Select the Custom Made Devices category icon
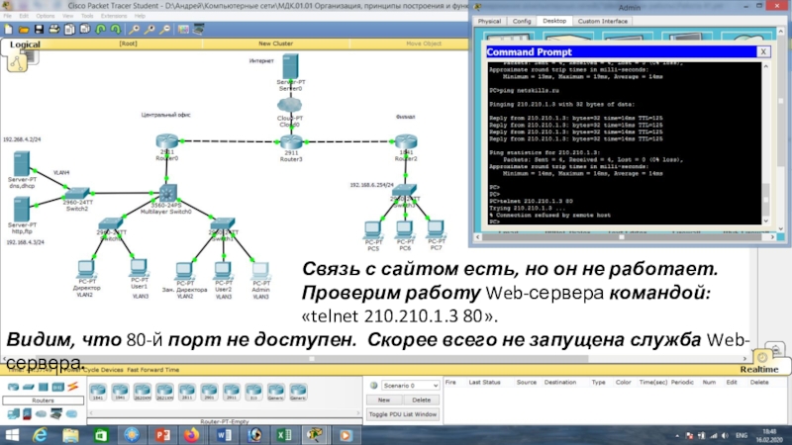Screen dimensions: 792x445 click(x=56, y=414)
